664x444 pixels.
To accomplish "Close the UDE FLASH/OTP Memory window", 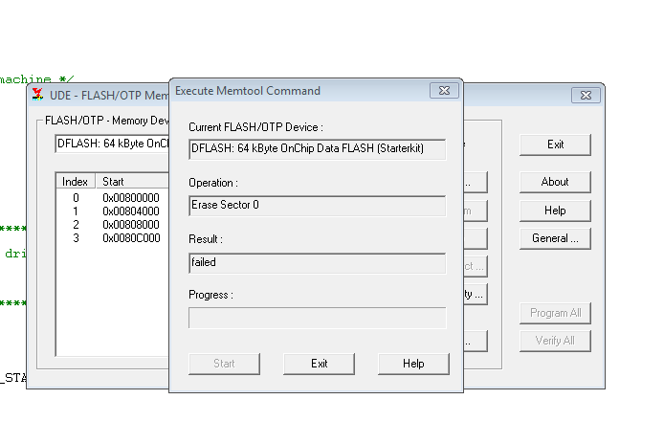I will click(586, 96).
